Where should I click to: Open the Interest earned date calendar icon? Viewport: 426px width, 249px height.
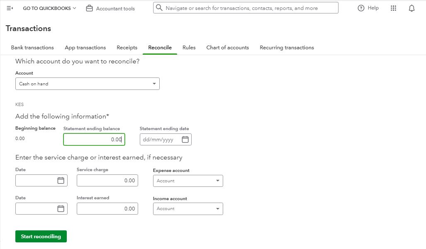click(x=61, y=209)
